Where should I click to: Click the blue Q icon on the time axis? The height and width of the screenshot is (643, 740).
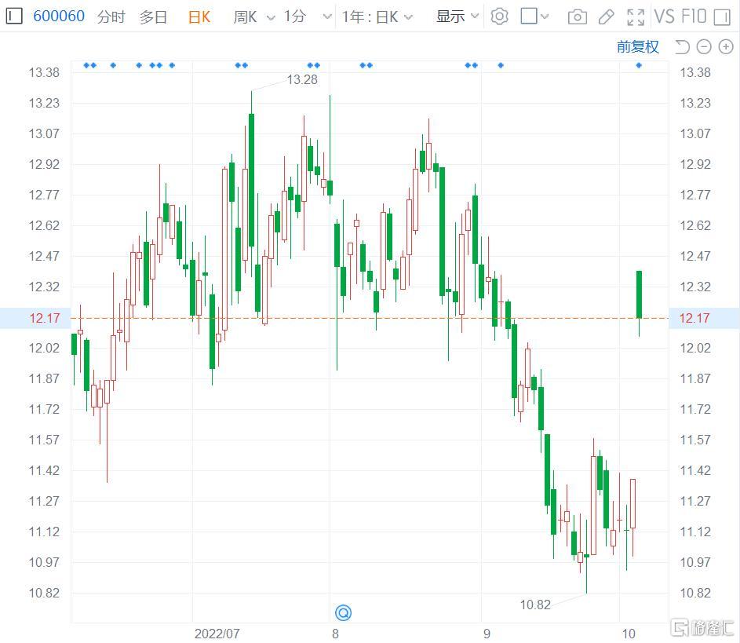pyautogui.click(x=343, y=613)
